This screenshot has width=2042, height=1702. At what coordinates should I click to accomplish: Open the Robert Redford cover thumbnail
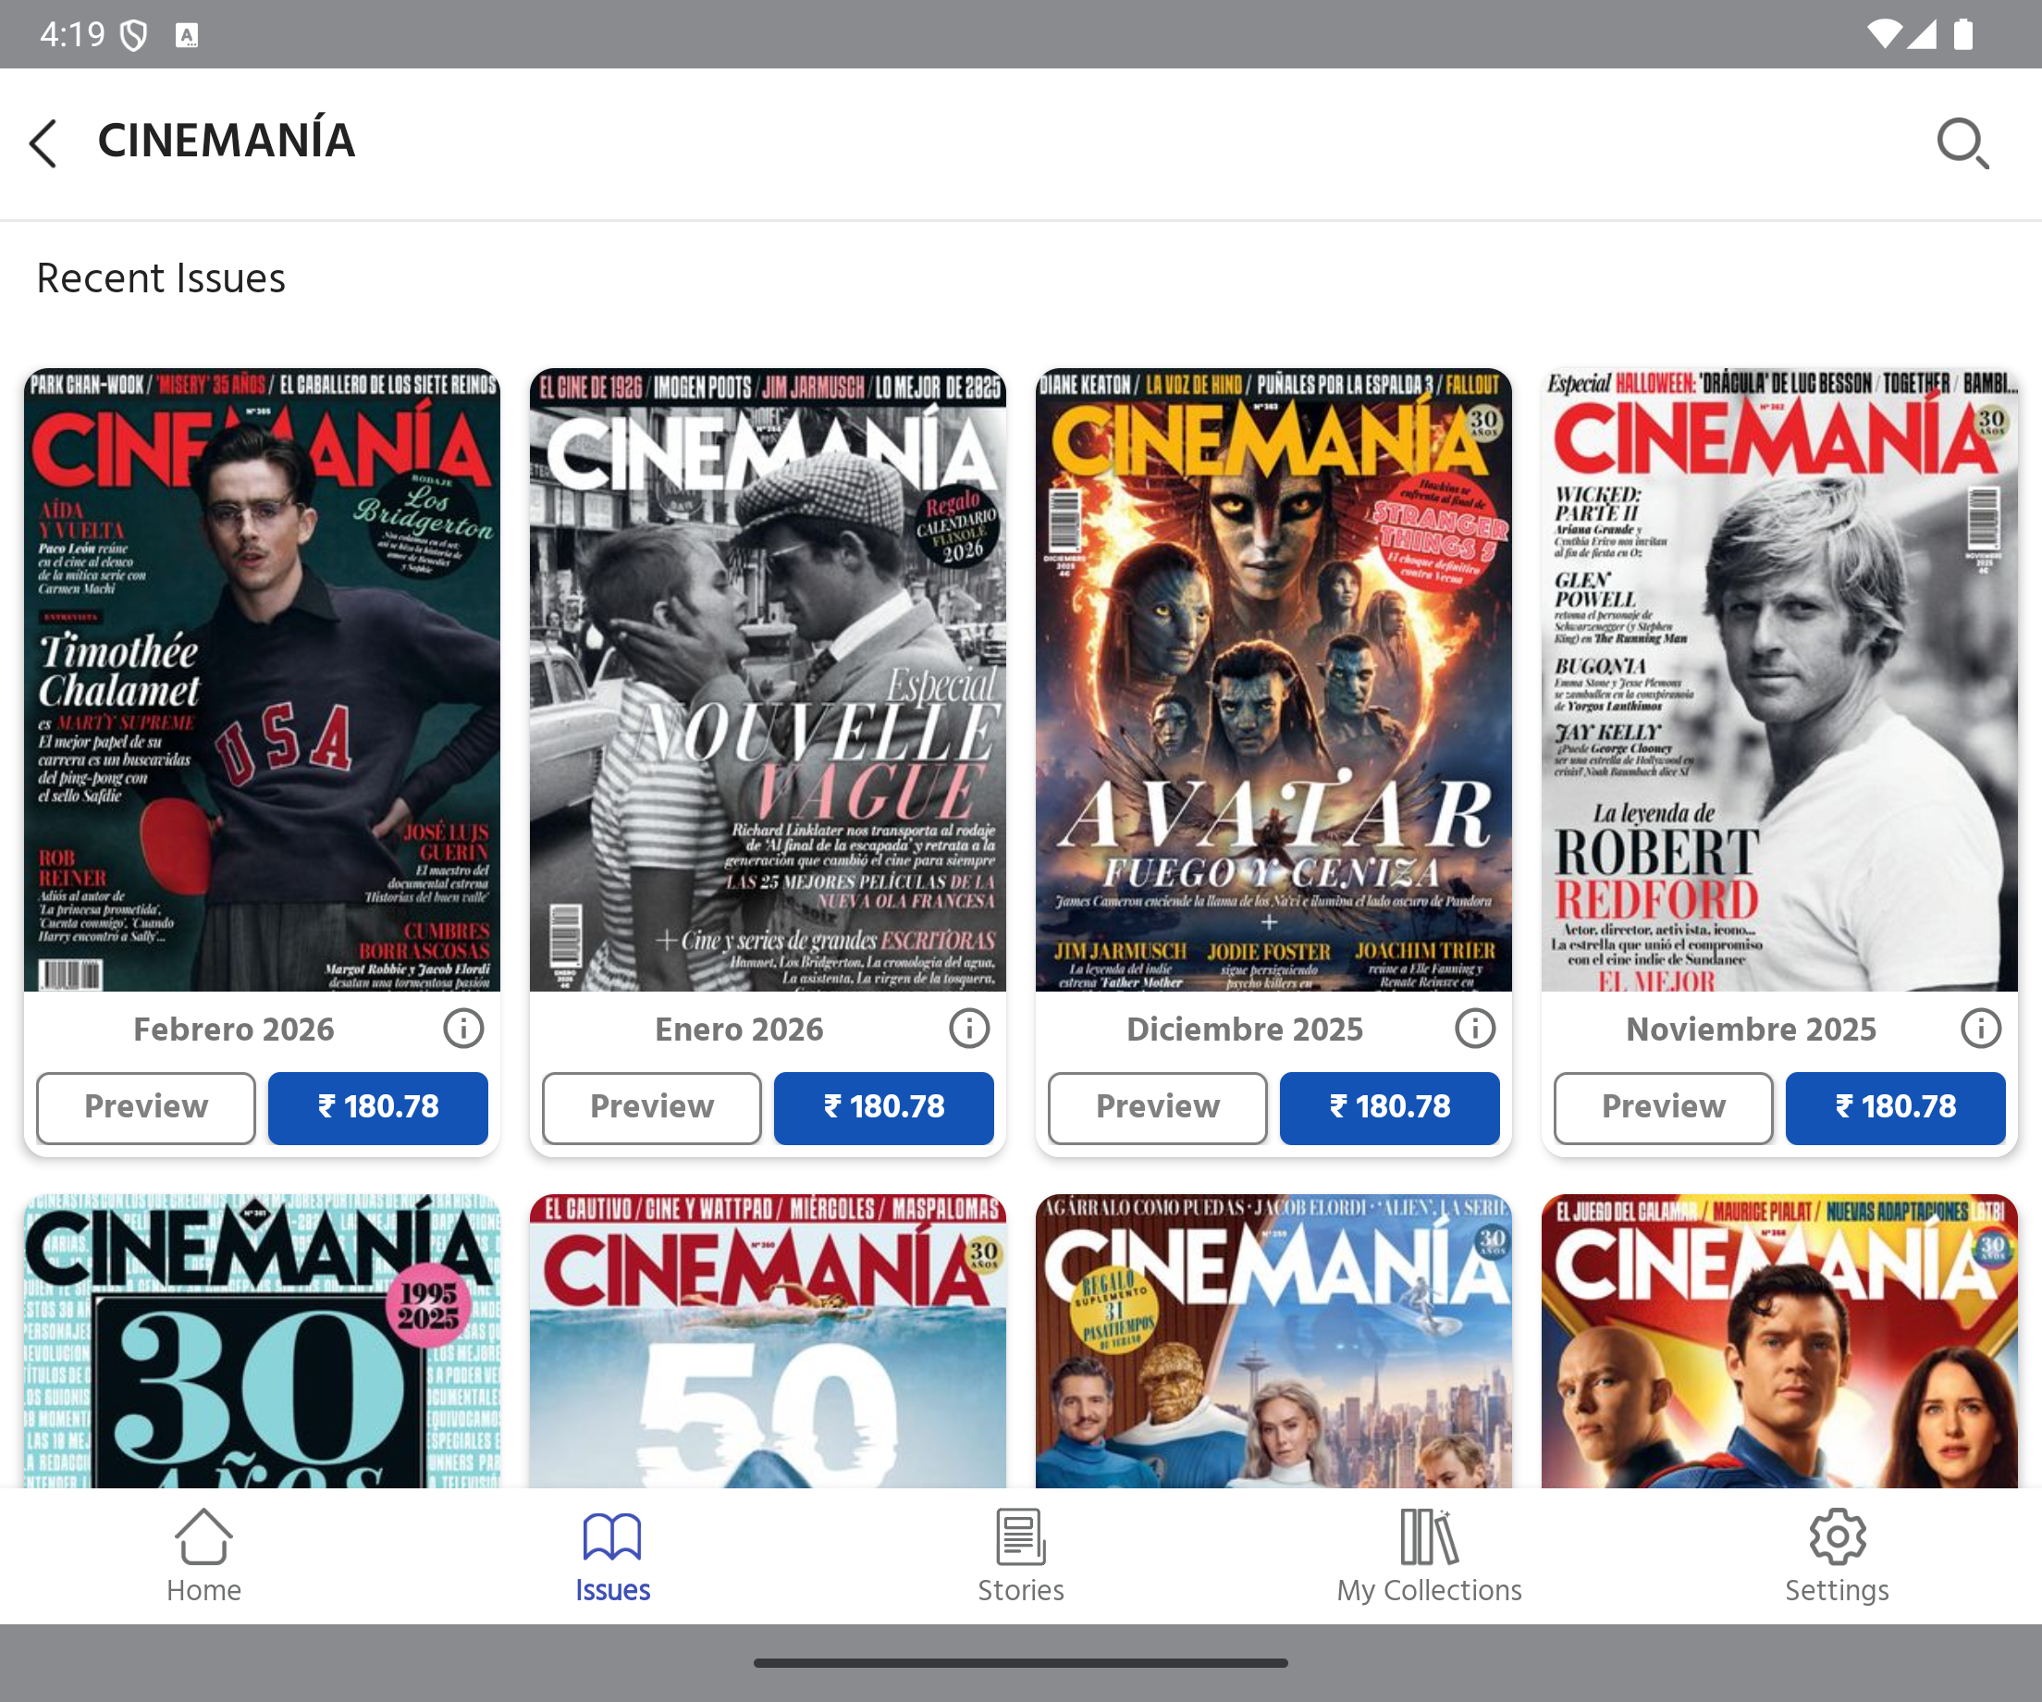coord(1778,679)
